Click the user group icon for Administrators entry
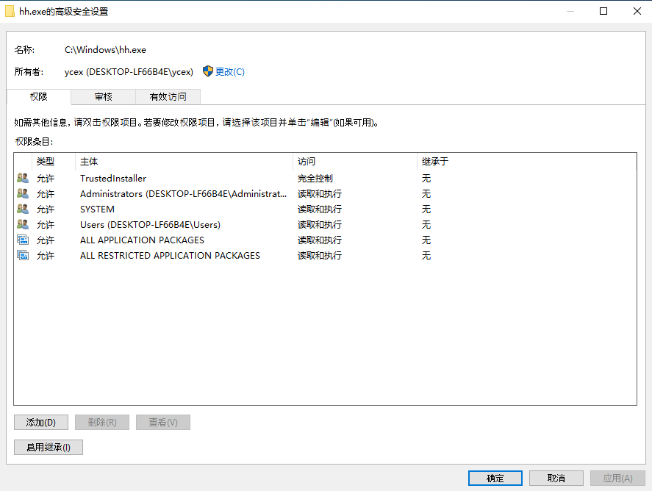This screenshot has width=652, height=491. (x=23, y=194)
